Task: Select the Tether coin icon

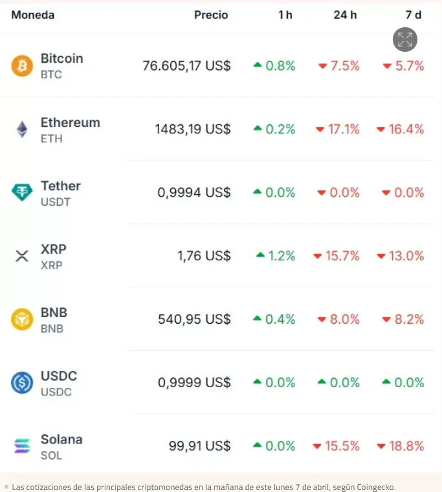Action: point(22,192)
